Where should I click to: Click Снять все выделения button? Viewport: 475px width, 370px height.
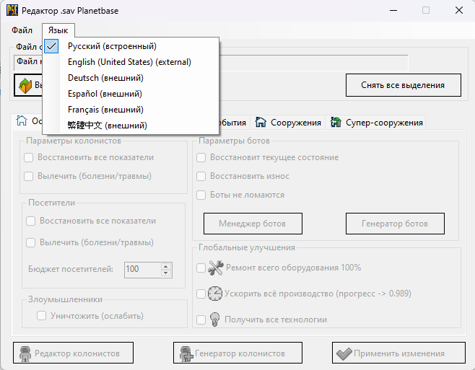point(404,85)
